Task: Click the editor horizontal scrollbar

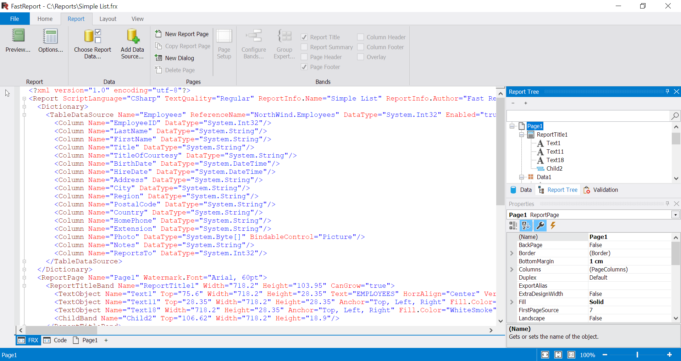Action: (x=61, y=330)
